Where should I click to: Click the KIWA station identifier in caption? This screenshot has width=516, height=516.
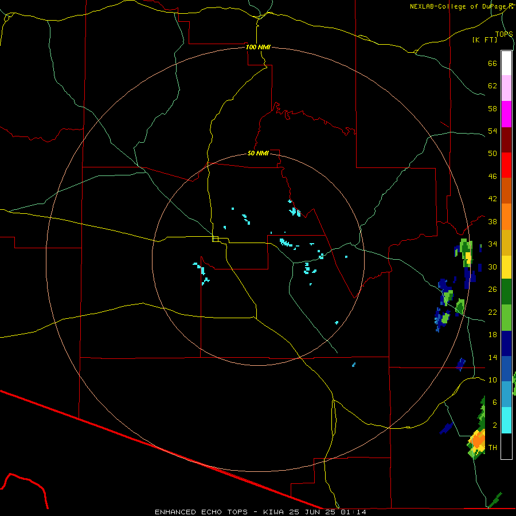point(274,512)
